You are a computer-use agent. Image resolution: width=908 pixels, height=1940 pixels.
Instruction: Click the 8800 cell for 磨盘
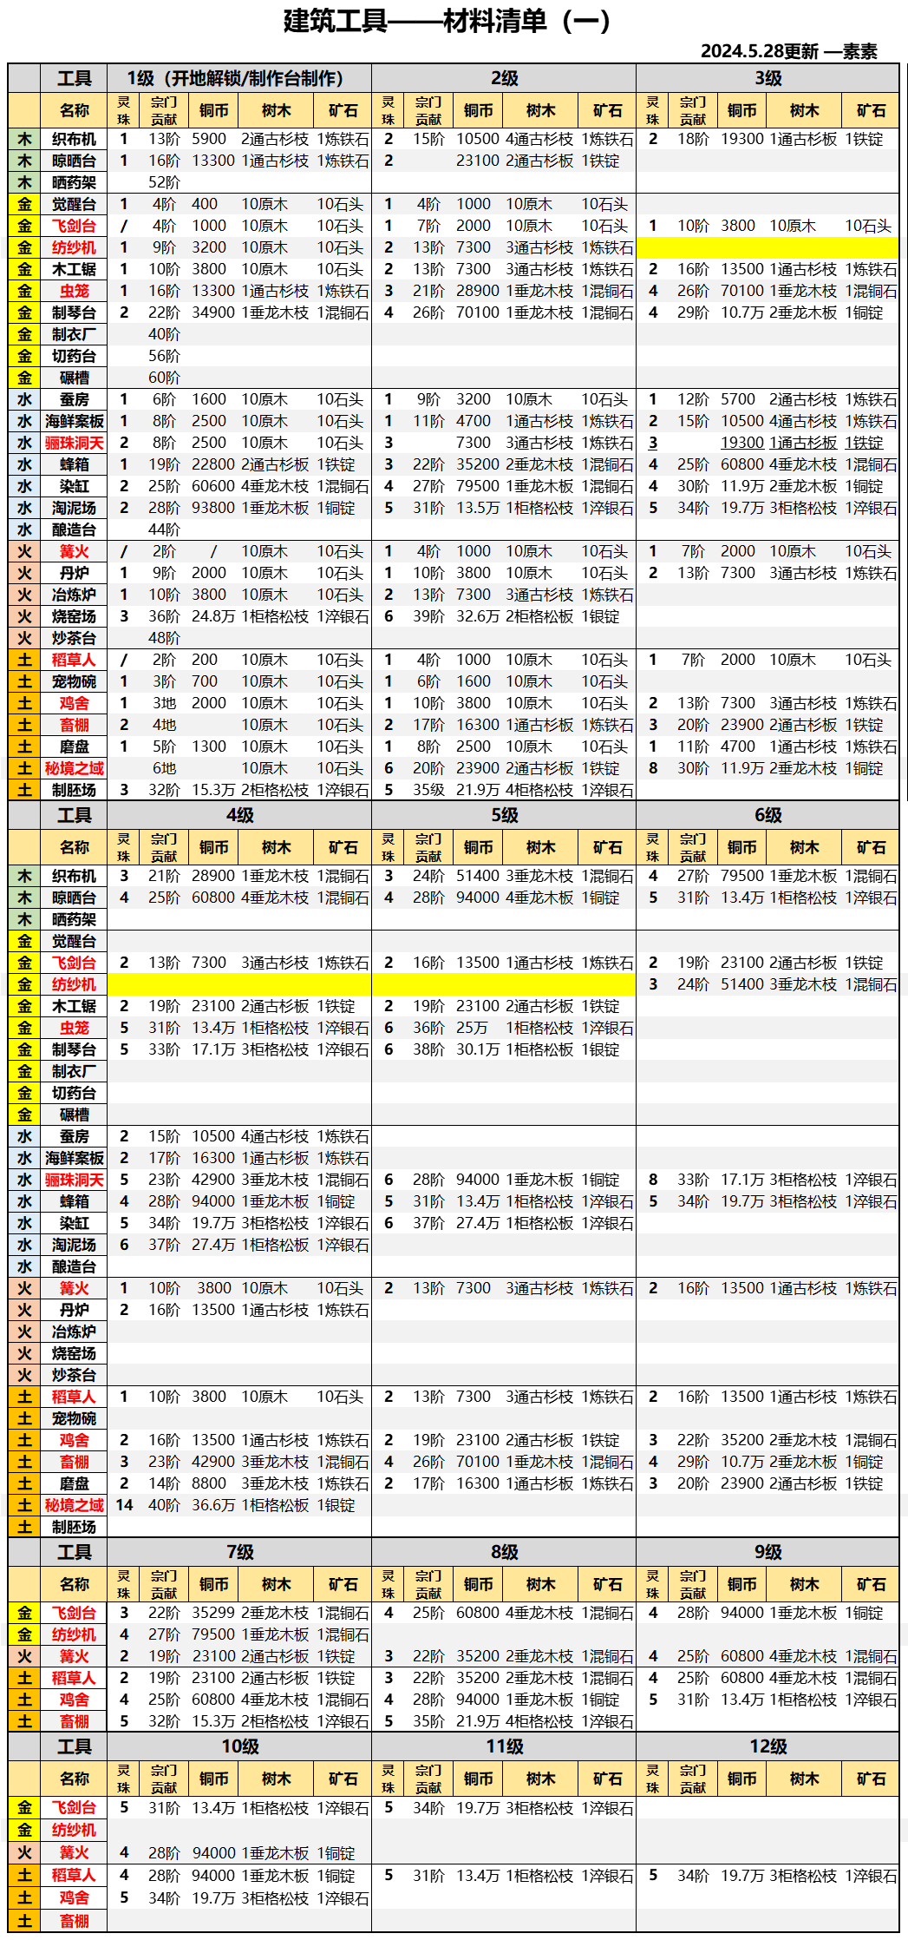click(x=209, y=1483)
